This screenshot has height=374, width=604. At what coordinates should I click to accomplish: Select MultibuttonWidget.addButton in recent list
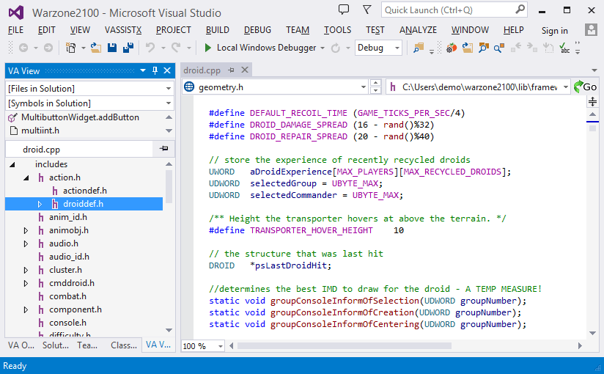80,117
